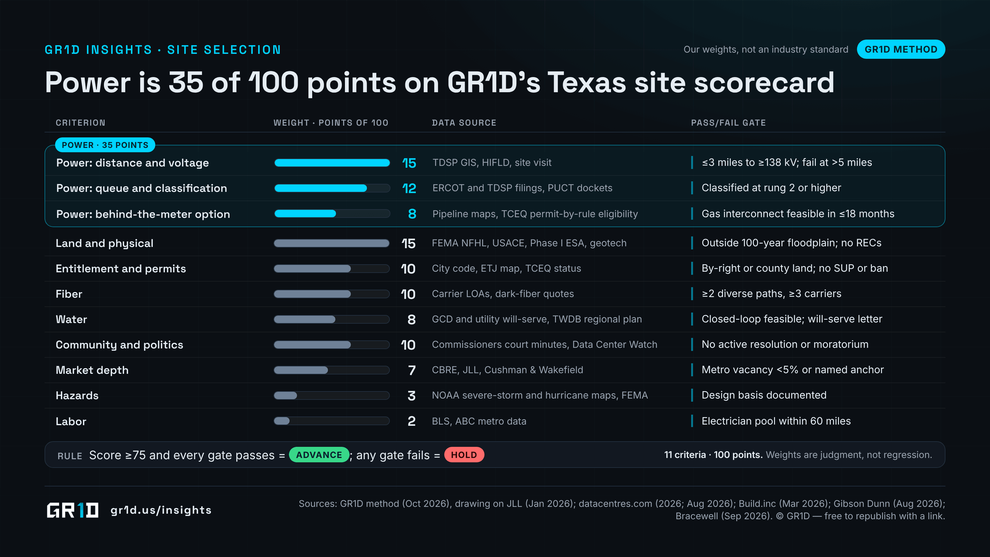Click '11 criteria · 100 points.' summary text

click(713, 455)
